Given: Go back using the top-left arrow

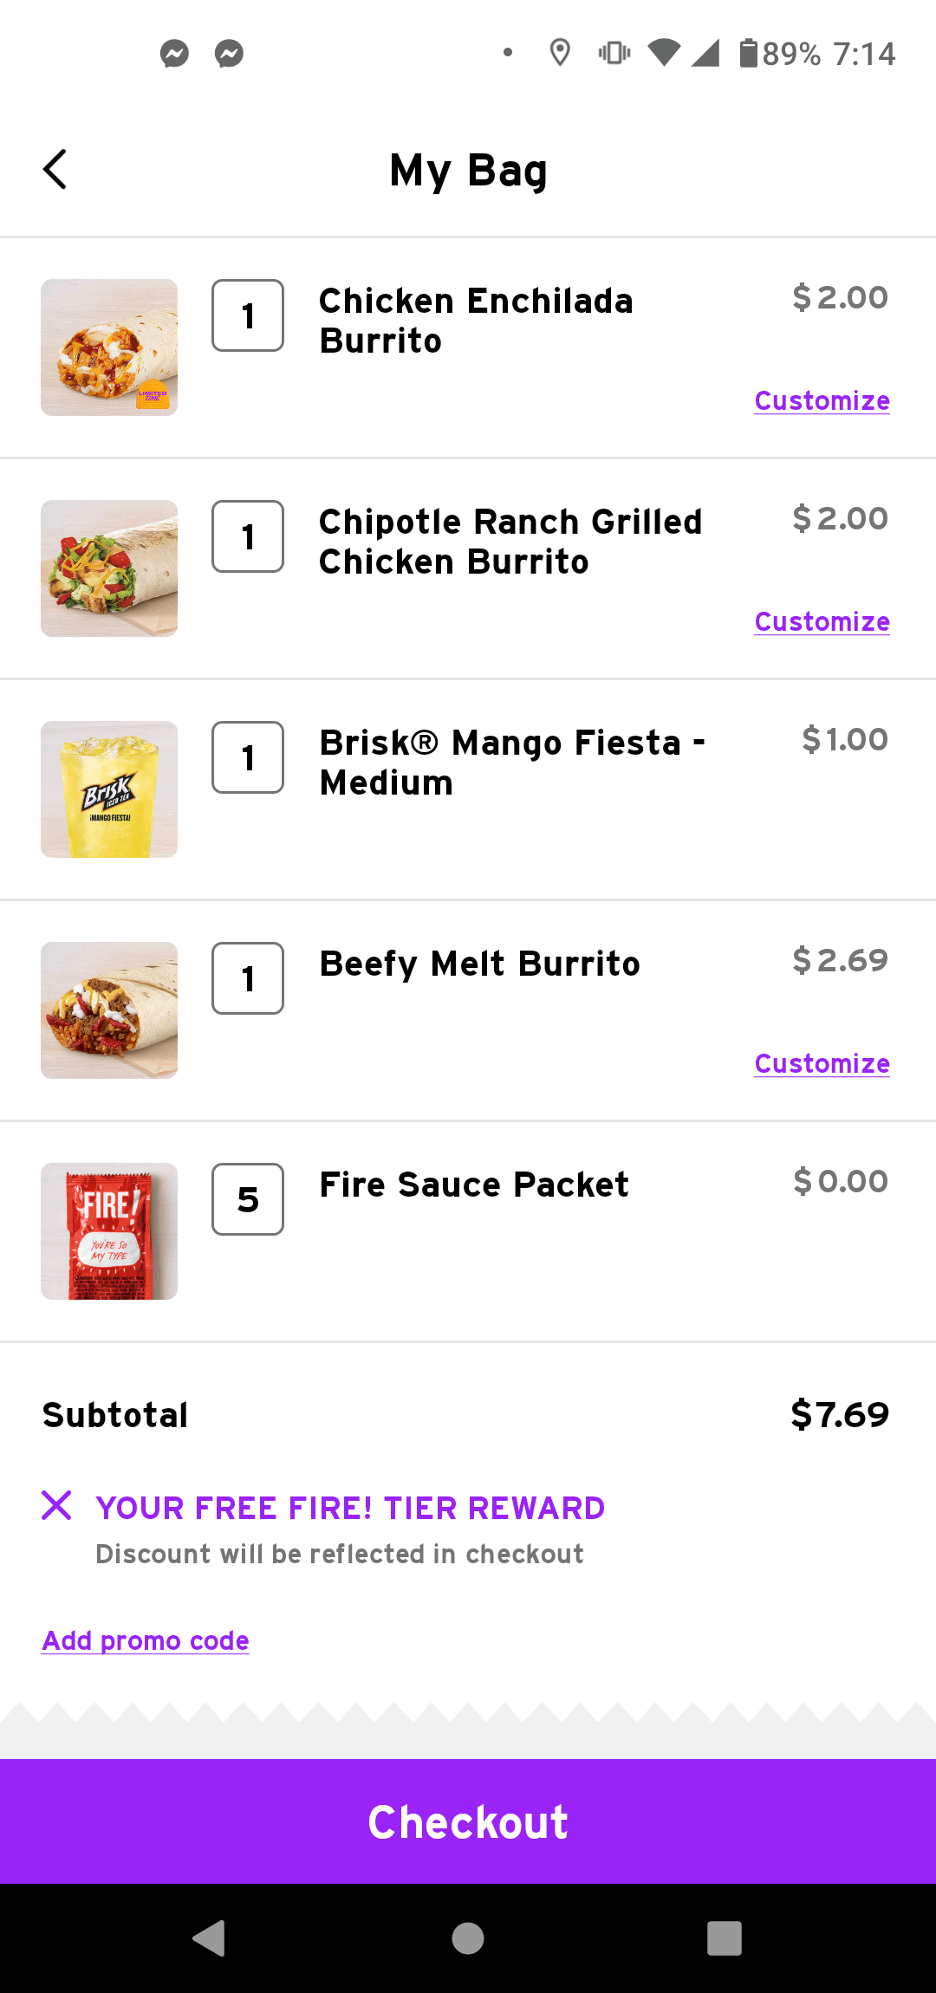Looking at the screenshot, I should (x=55, y=170).
